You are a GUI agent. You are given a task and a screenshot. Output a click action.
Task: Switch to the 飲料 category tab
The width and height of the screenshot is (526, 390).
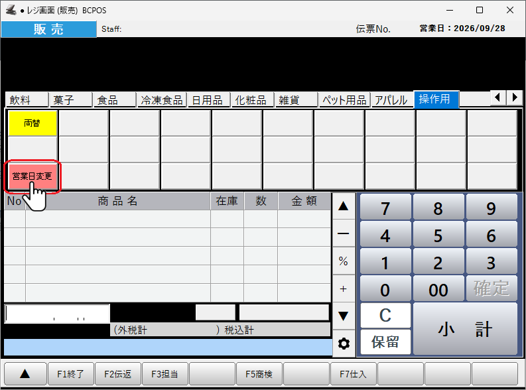coord(27,100)
